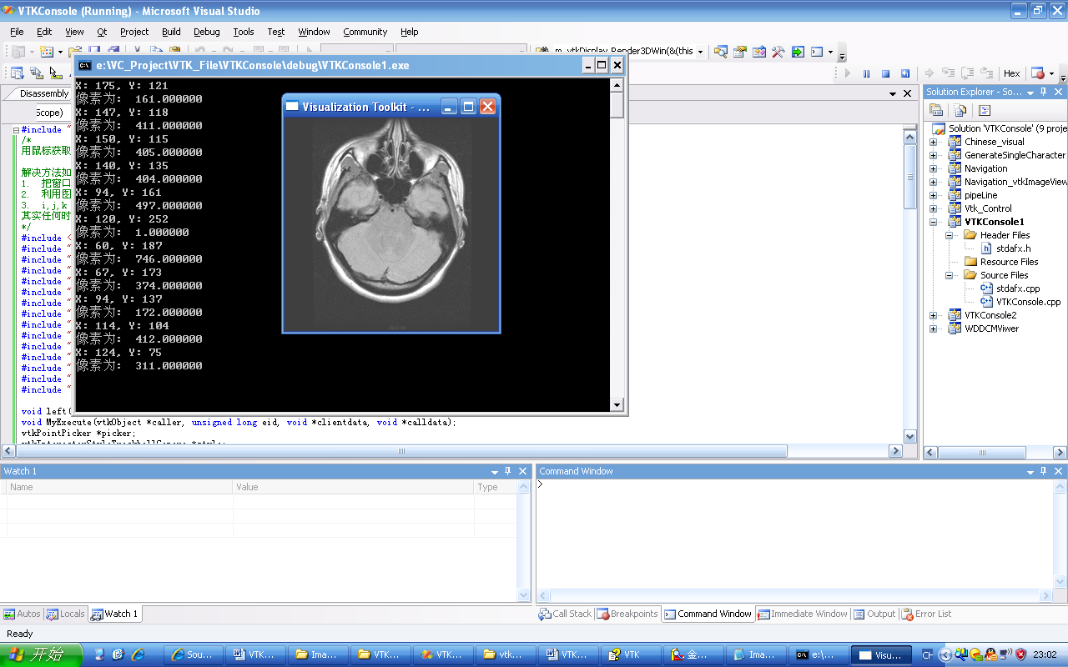
Task: Click the Windows Start button
Action: pos(40,654)
